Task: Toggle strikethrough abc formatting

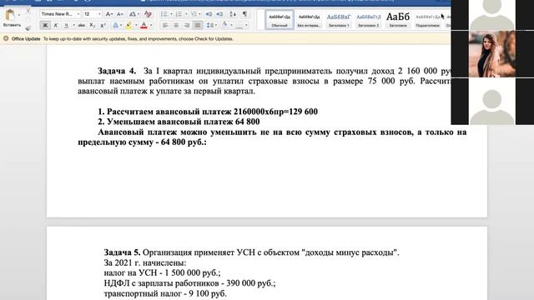Action: point(82,25)
